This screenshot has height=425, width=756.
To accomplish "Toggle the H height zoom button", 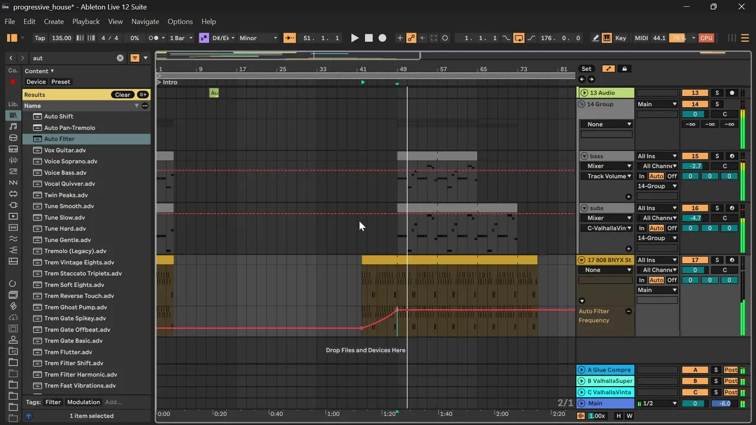I will click(619, 416).
